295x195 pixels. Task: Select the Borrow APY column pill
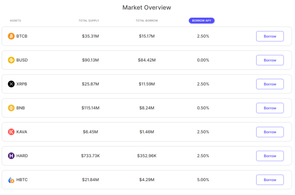[x=201, y=21]
